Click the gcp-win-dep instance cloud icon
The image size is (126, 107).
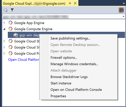16,35
